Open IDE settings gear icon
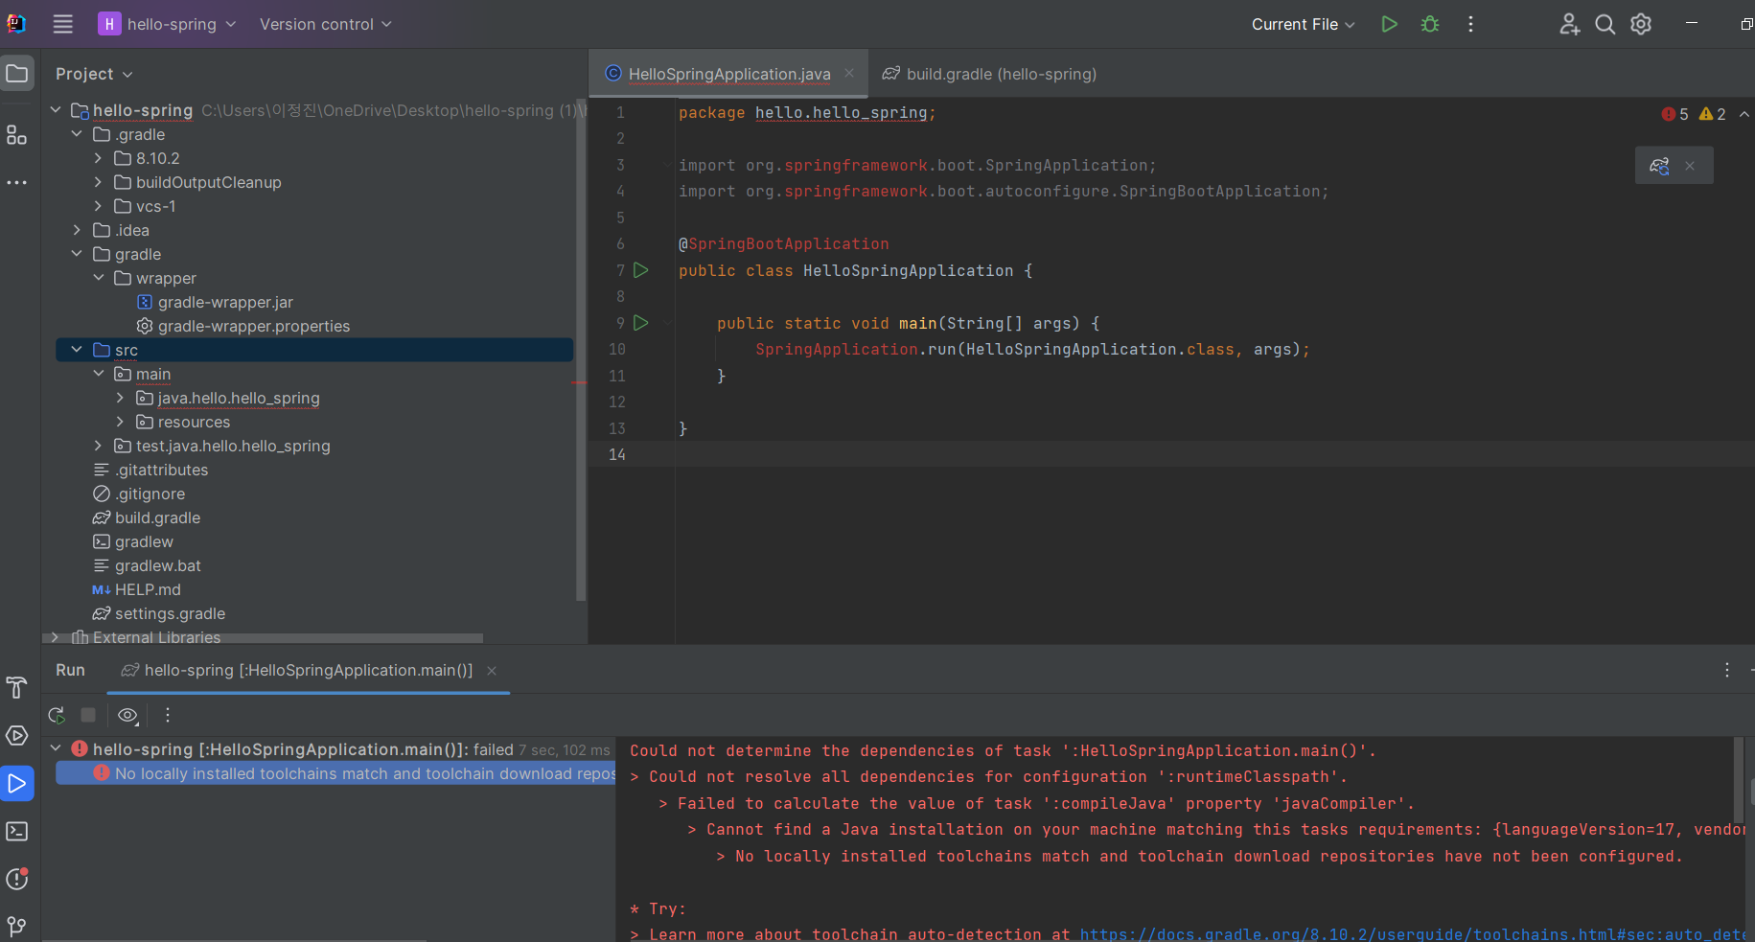The image size is (1755, 942). pyautogui.click(x=1641, y=24)
